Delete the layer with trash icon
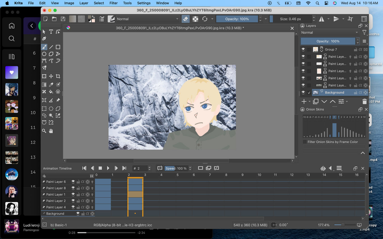This screenshot has height=239, width=383. [364, 102]
